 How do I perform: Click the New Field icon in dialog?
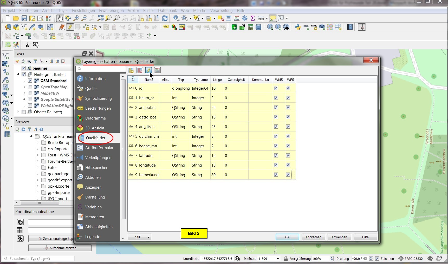(131, 70)
